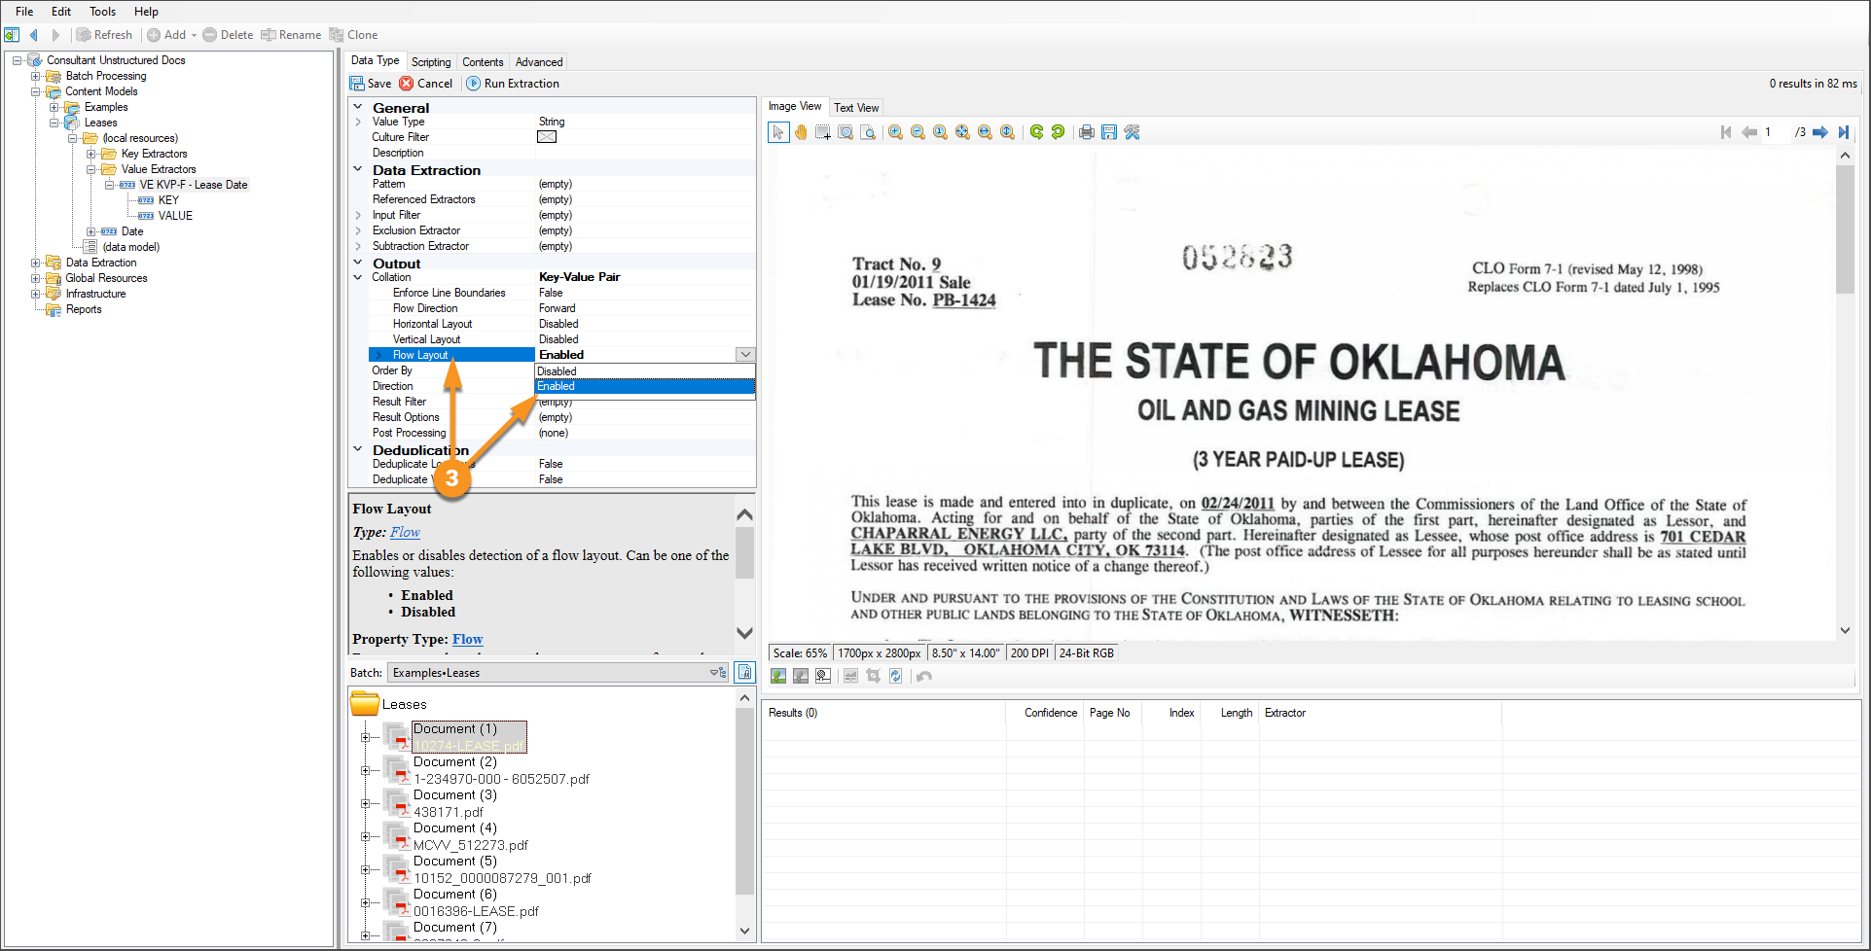
Task: Click the region select tool icon
Action: 823,132
